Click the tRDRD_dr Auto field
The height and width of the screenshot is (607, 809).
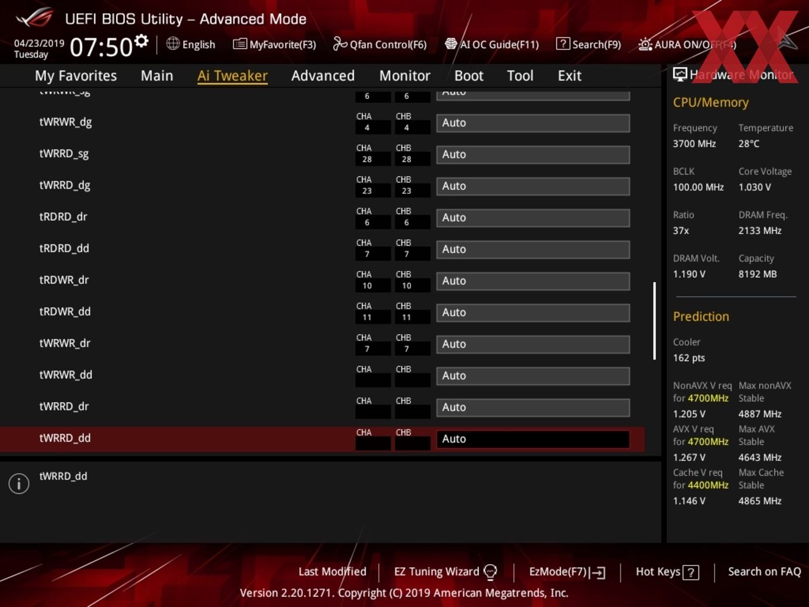(533, 218)
